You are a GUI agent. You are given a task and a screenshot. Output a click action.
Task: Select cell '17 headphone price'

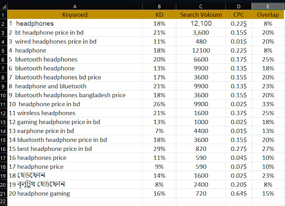point(75,166)
